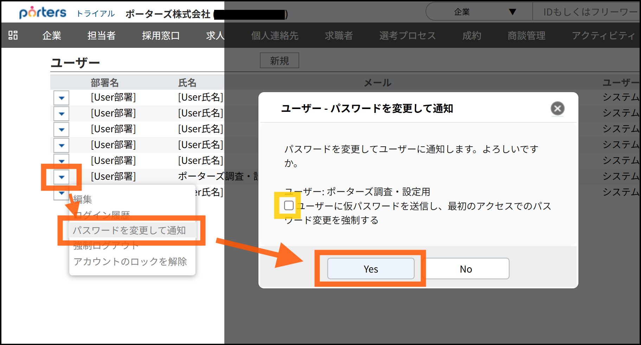Open the 求人 tab

click(x=215, y=36)
